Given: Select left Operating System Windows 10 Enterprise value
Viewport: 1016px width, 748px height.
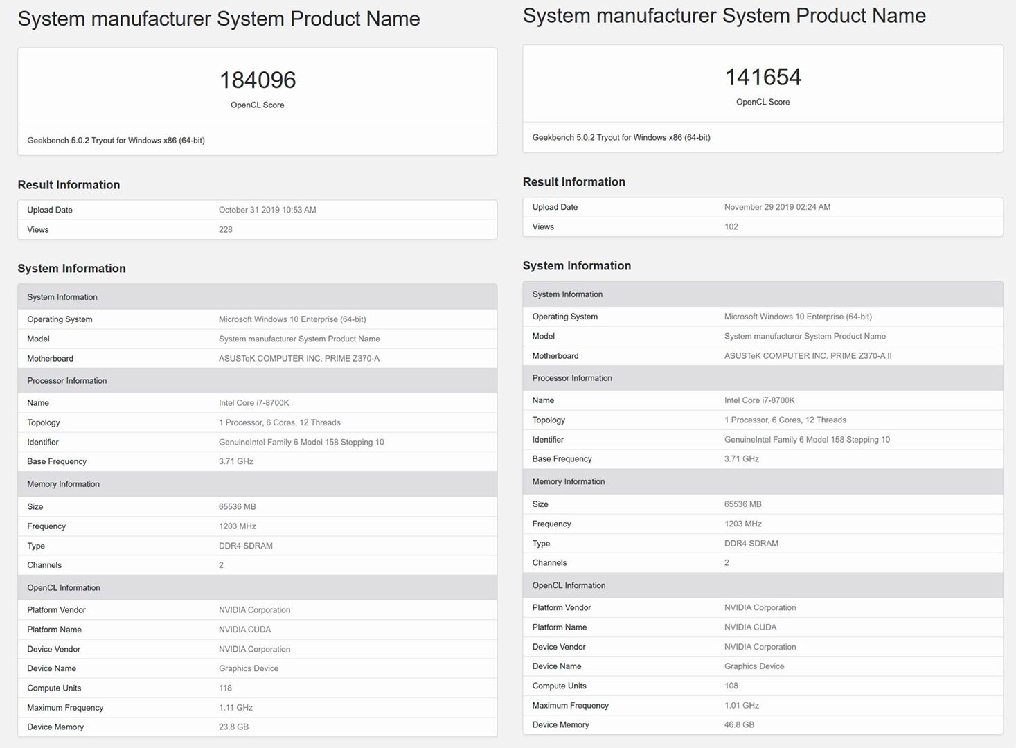Looking at the screenshot, I should [292, 319].
